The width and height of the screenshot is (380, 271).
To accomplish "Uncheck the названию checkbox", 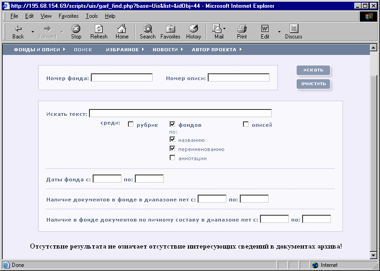I will pyautogui.click(x=172, y=139).
